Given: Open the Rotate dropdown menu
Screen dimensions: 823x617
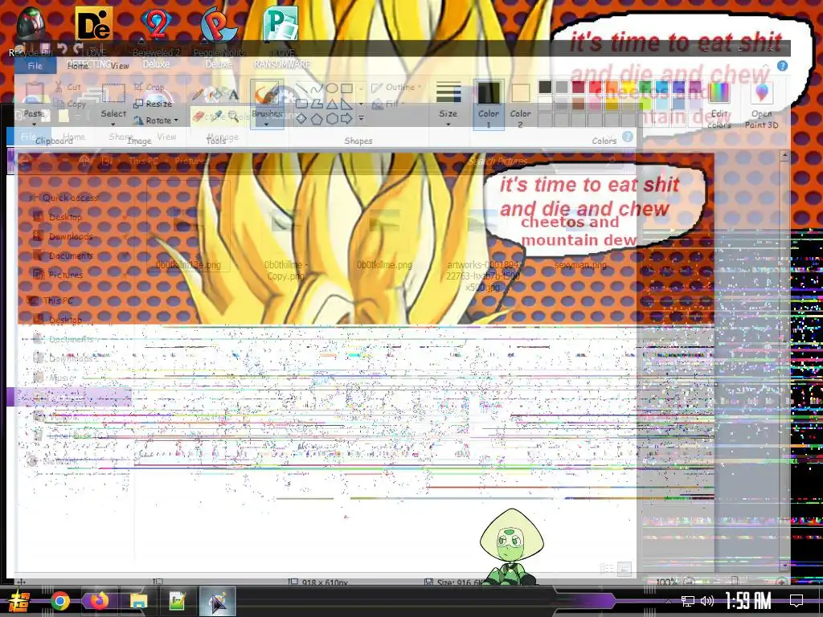Looking at the screenshot, I should point(155,121).
